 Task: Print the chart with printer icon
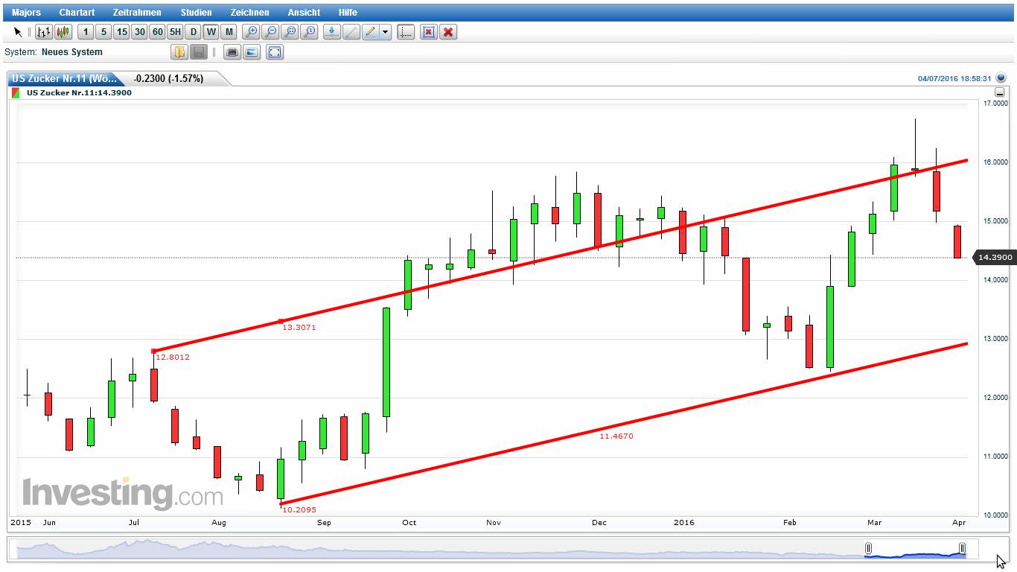point(232,52)
